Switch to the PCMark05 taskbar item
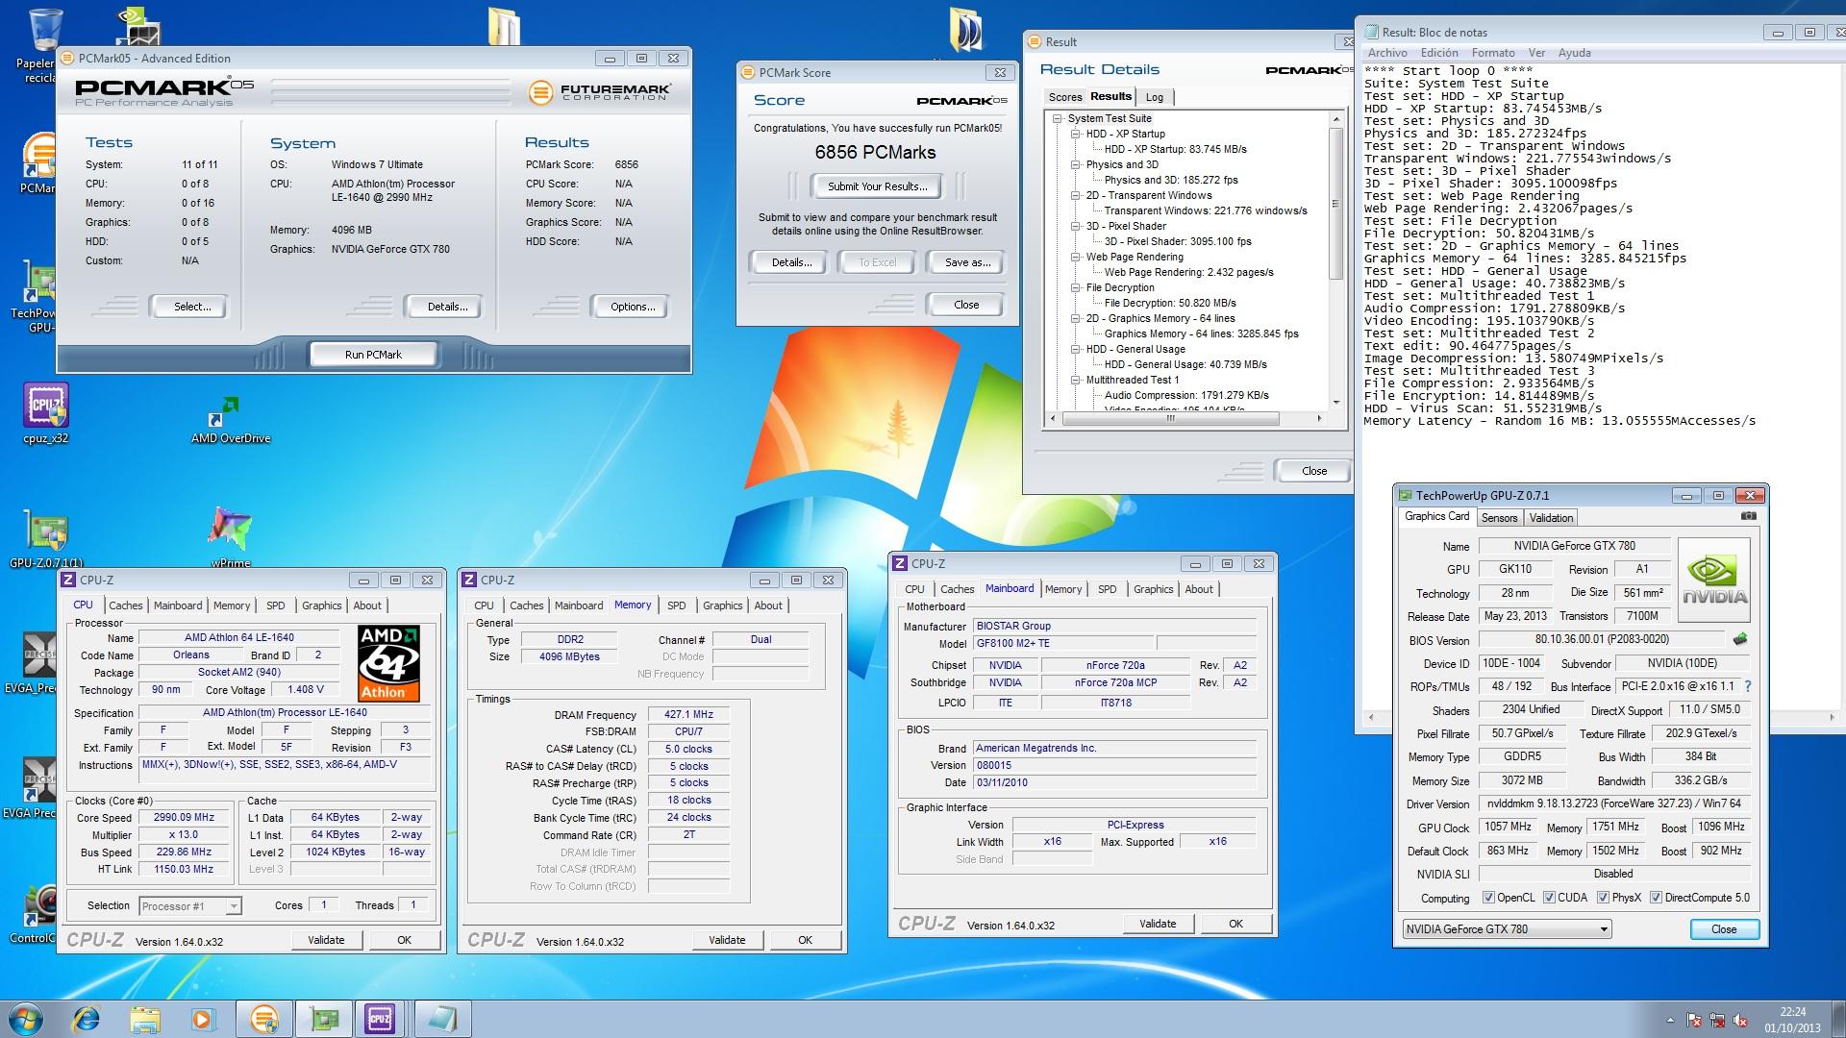 point(263,1018)
